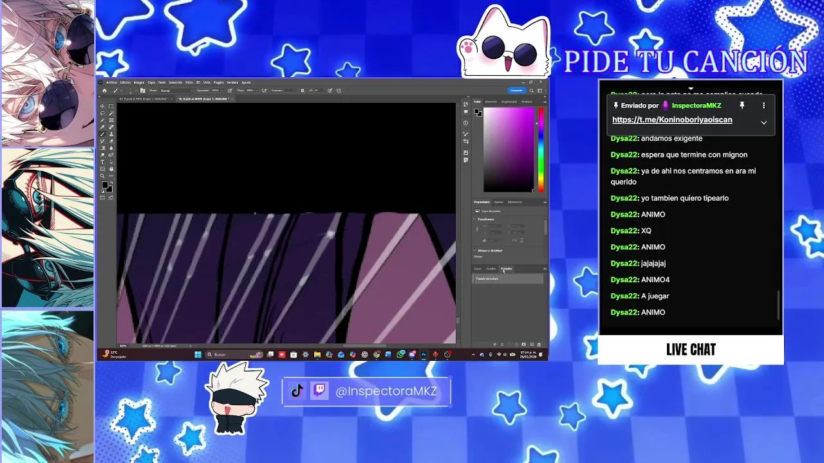The height and width of the screenshot is (463, 824).
Task: Open the Ventana menu
Action: 232,82
